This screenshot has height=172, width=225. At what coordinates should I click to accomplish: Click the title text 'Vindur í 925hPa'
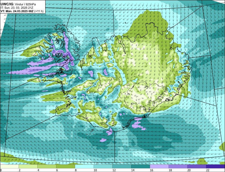(x=25, y=5)
